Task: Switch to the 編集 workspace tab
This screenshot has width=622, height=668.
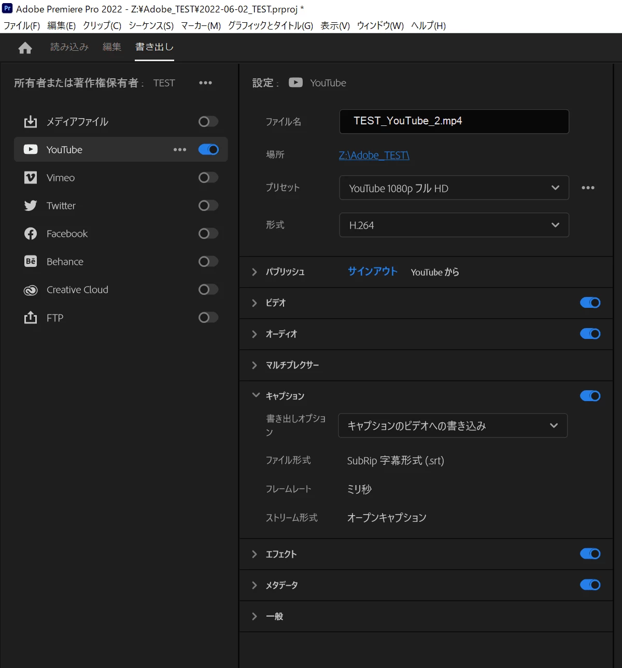Action: pyautogui.click(x=112, y=47)
